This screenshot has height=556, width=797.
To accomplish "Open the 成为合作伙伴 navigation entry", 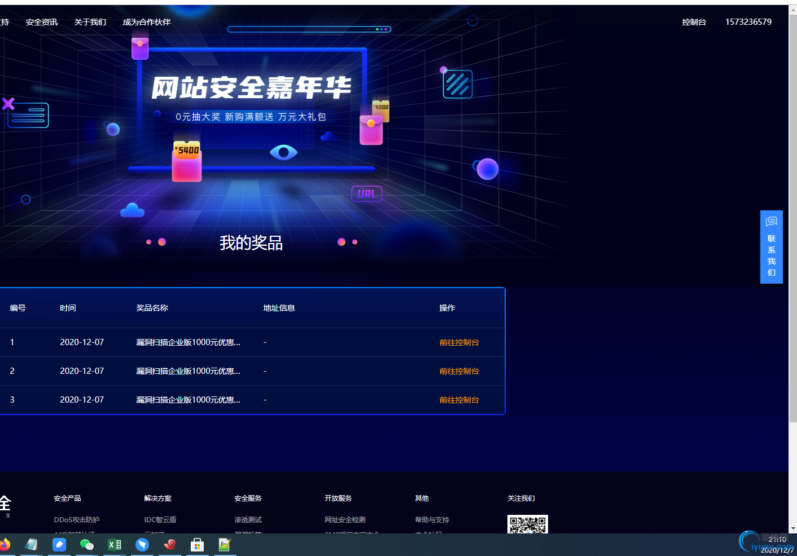I will (x=146, y=22).
